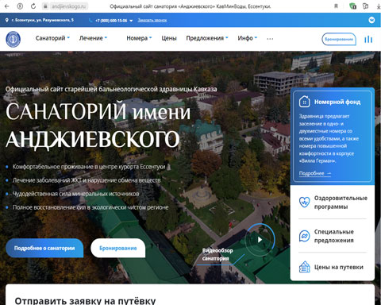The image size is (381, 305).
Task: Open browser downloads arrow icon
Action: (379, 6)
